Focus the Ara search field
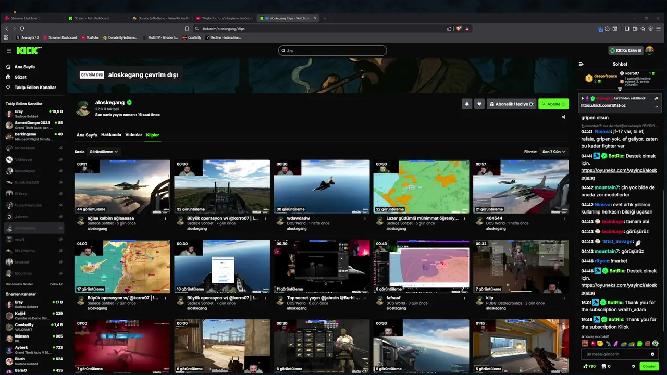This screenshot has width=667, height=375. point(332,51)
